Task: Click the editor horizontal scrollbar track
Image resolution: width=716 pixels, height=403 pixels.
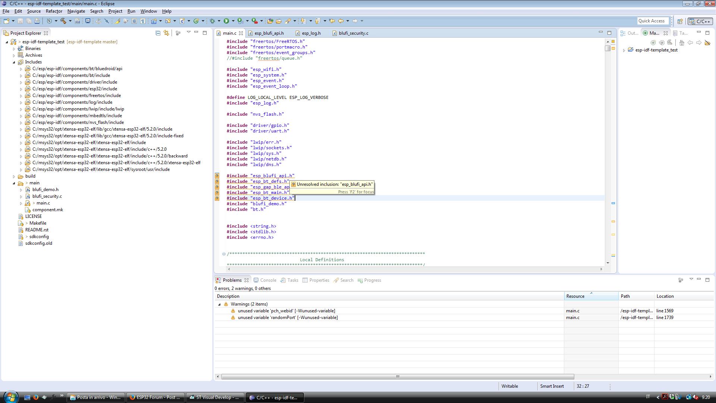Action: click(x=415, y=269)
